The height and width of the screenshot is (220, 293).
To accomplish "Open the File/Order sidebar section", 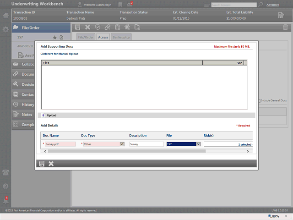I will 41,27.
